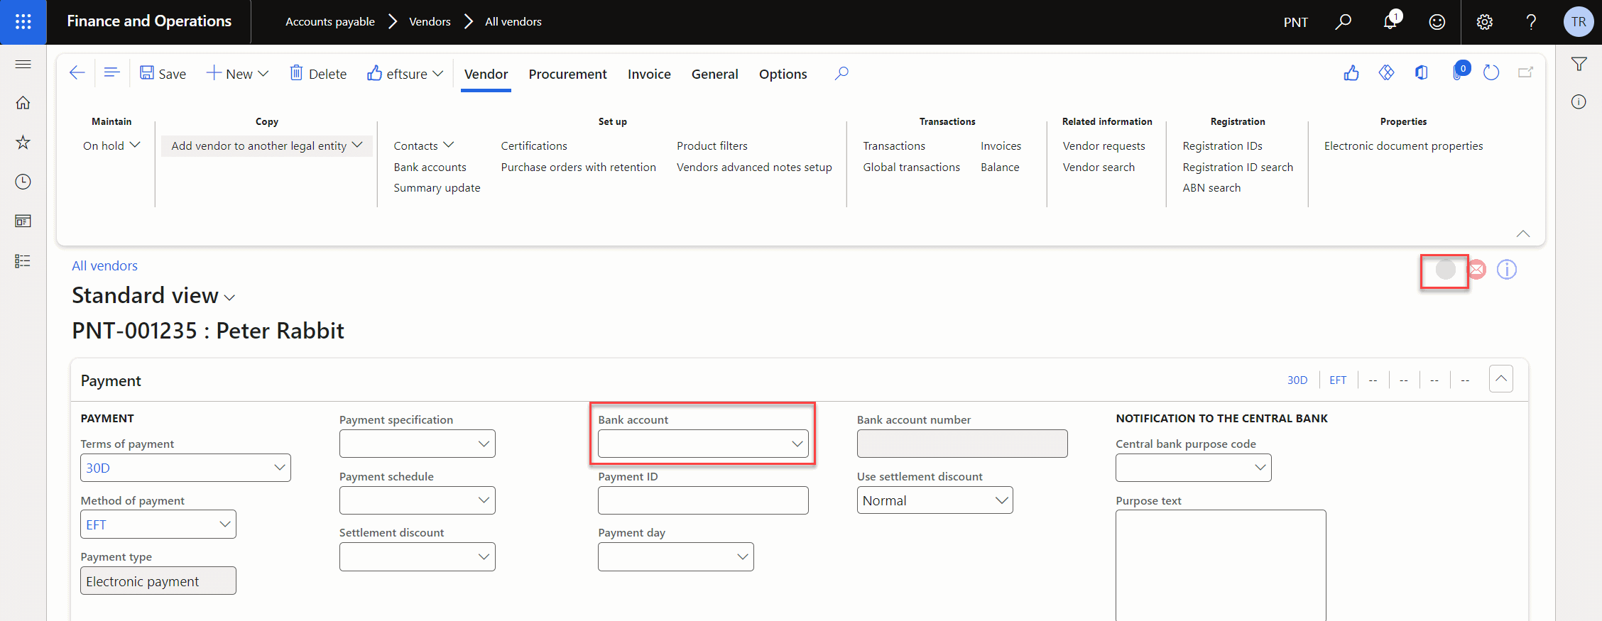This screenshot has width=1602, height=621.
Task: Go to the Home icon in sidebar
Action: click(x=23, y=103)
